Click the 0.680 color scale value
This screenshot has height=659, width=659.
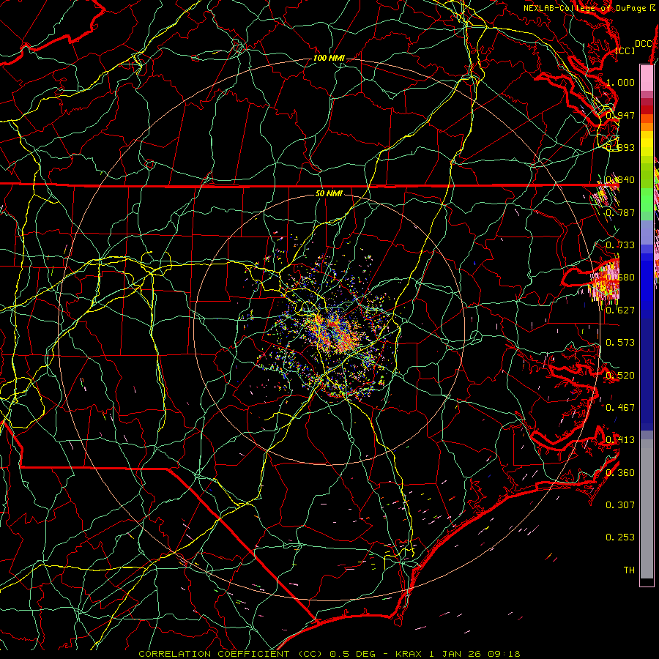pyautogui.click(x=620, y=278)
